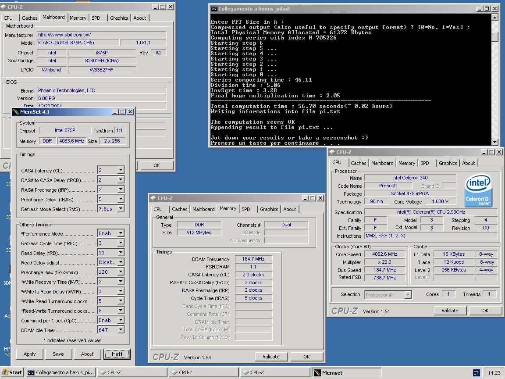Open Command per Clock (CpC) dropdown
This screenshot has height=379, width=505.
[121, 320]
